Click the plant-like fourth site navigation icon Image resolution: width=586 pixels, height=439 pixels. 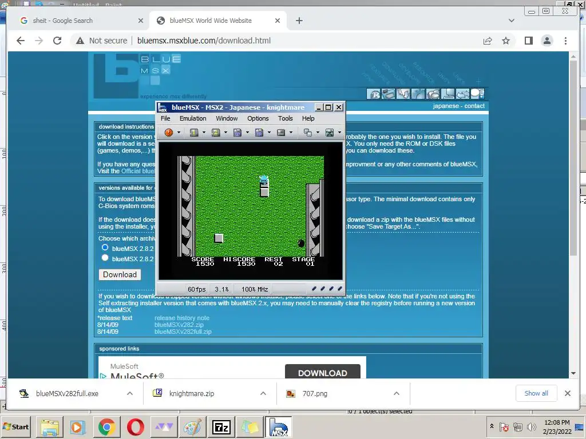click(418, 94)
